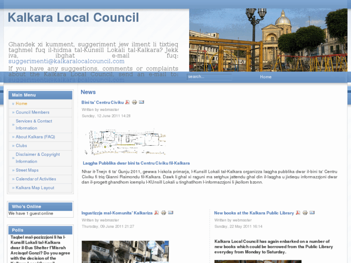The image size is (351, 263).
Task: Click the street photo in Ingustizzja article
Action: coord(125,252)
